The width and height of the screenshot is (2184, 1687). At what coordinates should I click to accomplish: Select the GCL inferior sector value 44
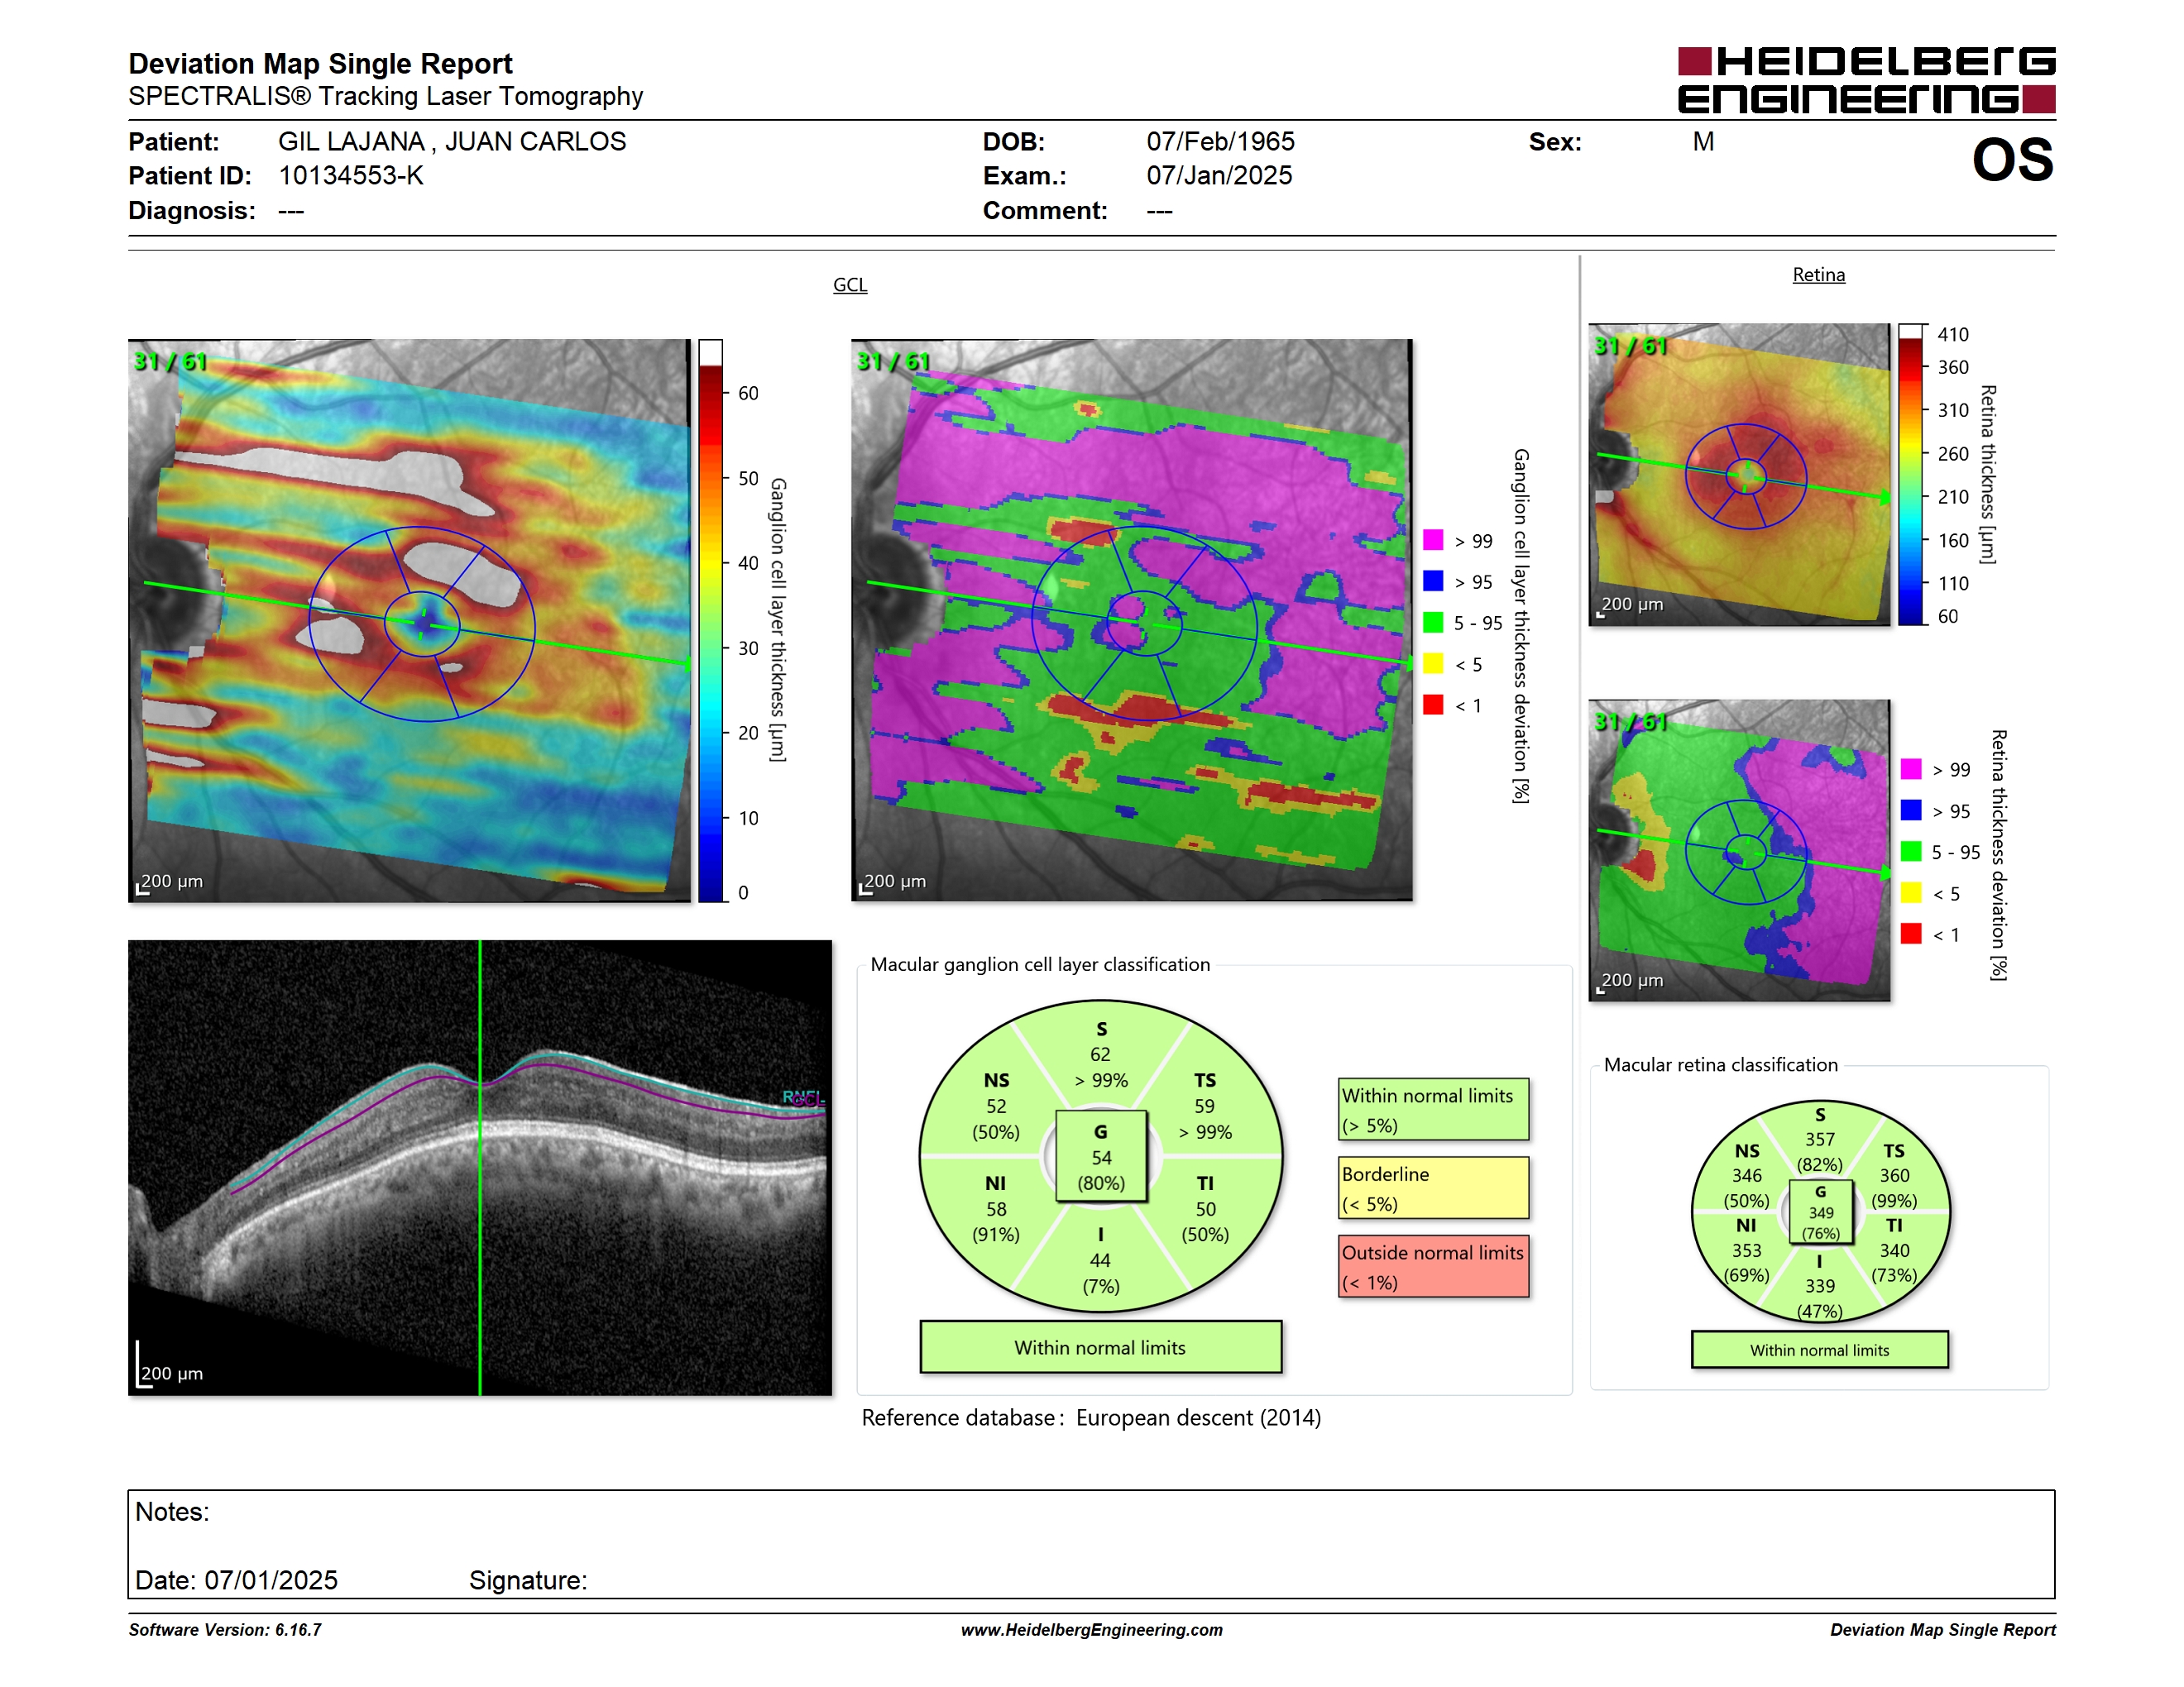pyautogui.click(x=1100, y=1260)
